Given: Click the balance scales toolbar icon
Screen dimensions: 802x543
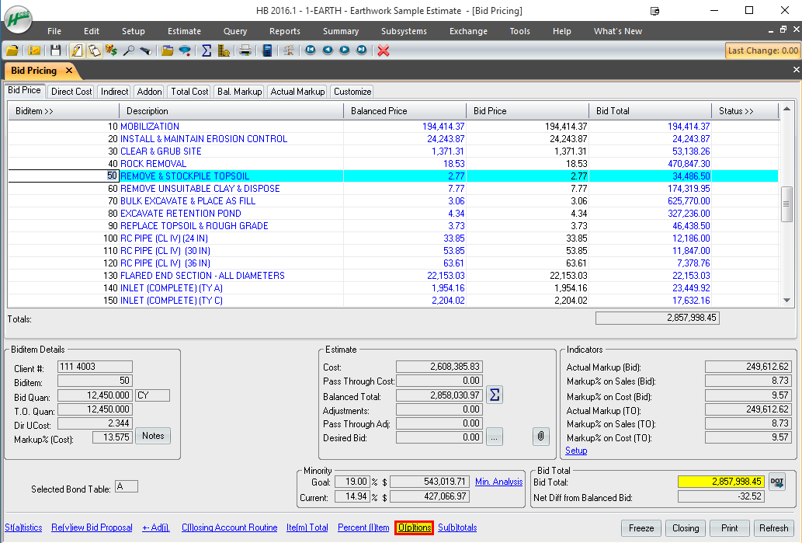Looking at the screenshot, I should click(x=289, y=50).
